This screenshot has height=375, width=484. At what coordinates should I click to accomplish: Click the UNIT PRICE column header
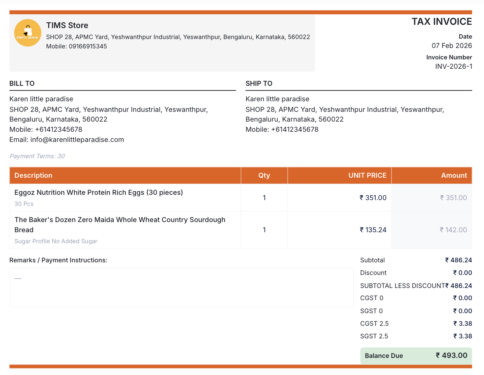367,175
